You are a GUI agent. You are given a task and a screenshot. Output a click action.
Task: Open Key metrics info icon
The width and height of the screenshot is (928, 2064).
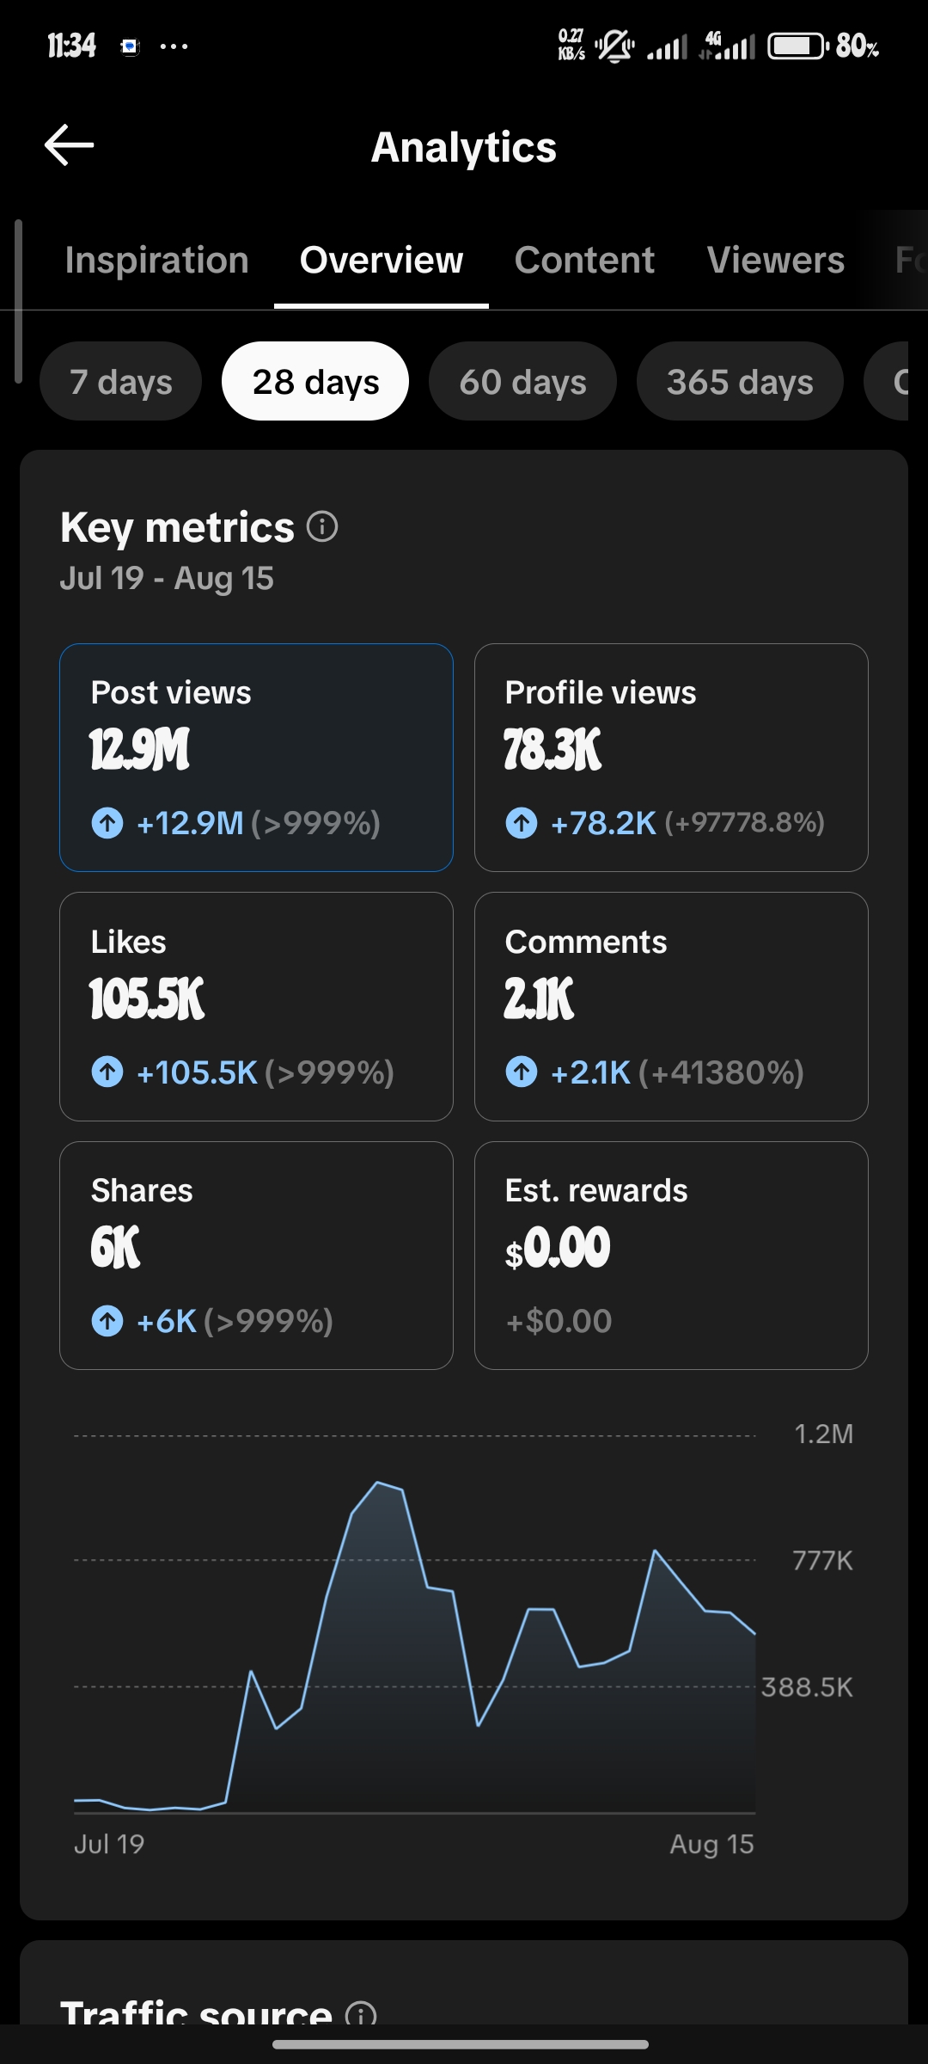click(322, 526)
